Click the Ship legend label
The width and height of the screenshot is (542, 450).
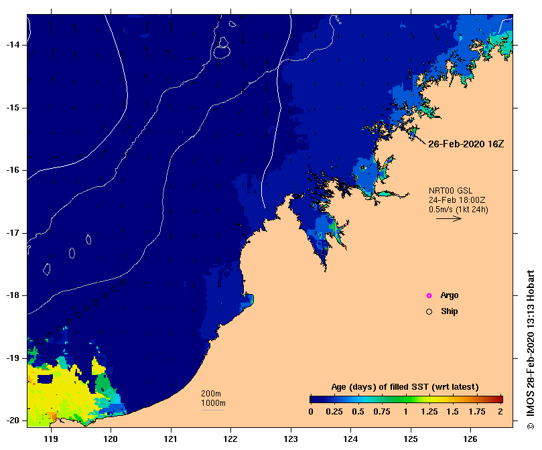click(x=450, y=311)
